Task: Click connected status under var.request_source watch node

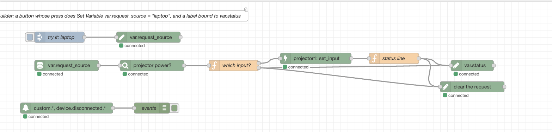Action: pos(50,74)
